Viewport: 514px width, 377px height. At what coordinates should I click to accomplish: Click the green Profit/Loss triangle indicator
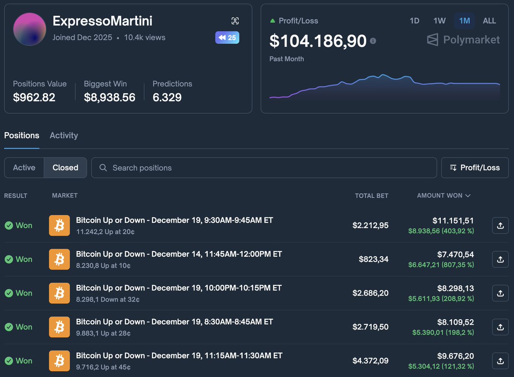(272, 21)
